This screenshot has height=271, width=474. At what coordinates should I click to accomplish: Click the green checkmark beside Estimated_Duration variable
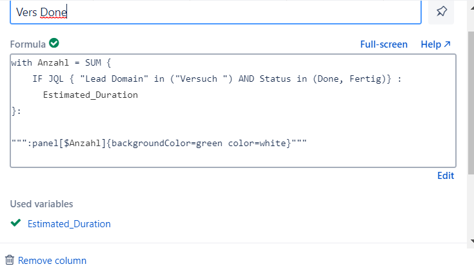16,223
